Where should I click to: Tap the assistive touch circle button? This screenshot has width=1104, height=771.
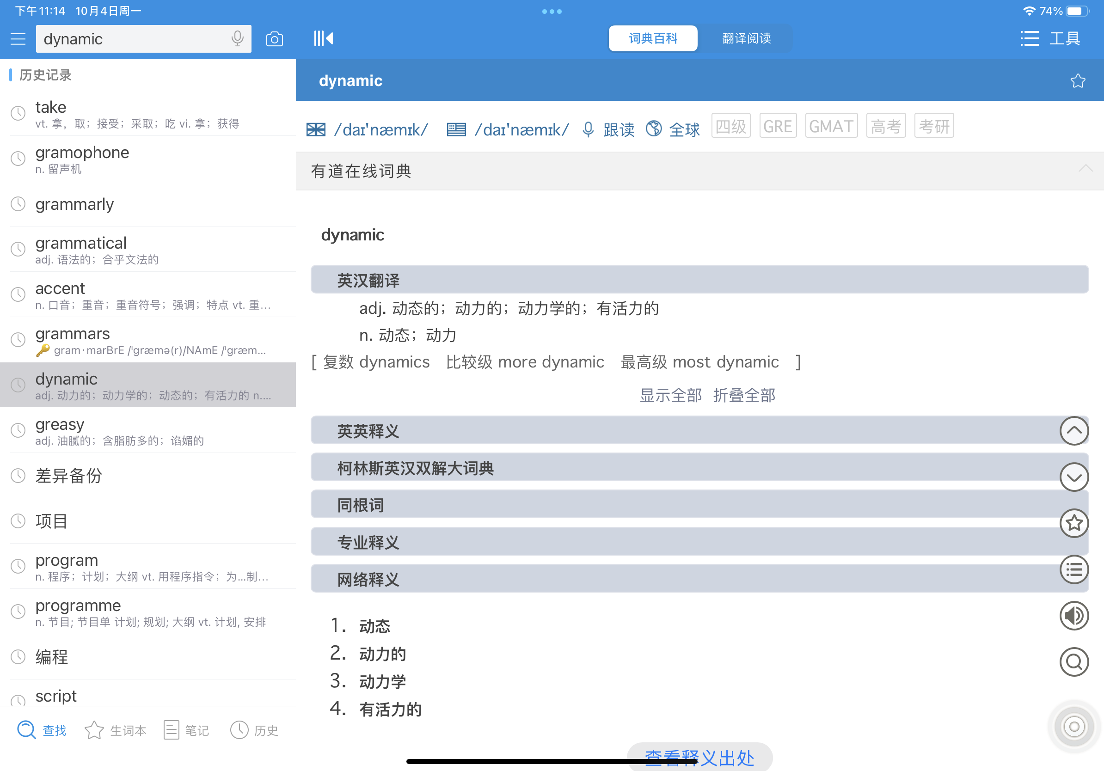1073,727
